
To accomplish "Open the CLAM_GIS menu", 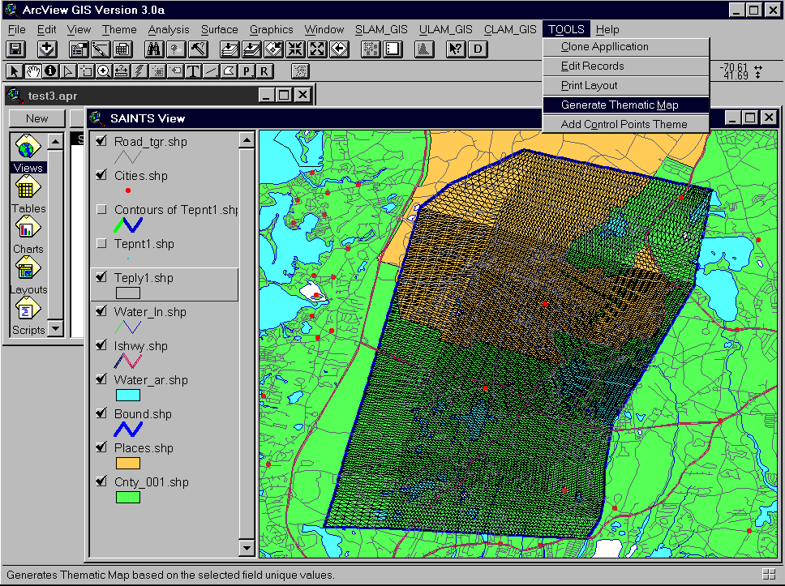I will (510, 29).
